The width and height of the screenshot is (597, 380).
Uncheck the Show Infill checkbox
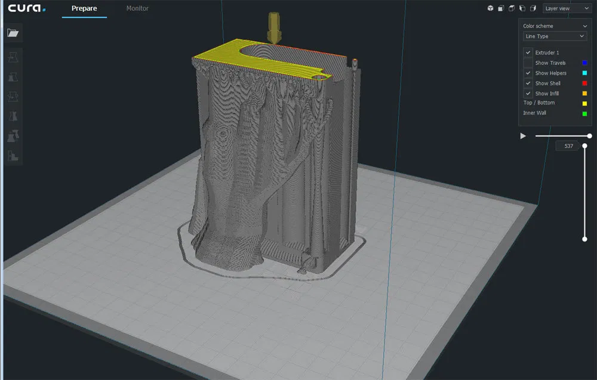[528, 93]
